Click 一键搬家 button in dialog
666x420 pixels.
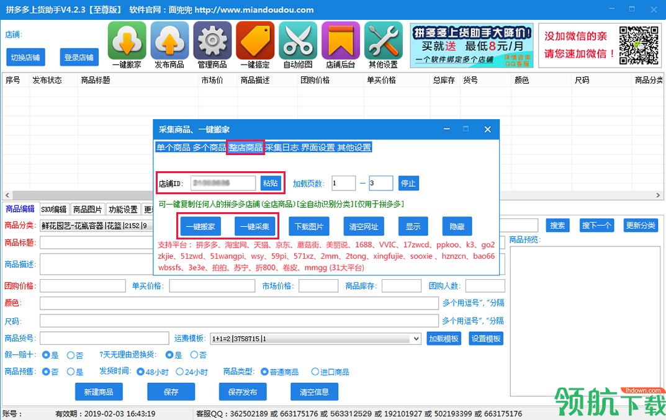tap(201, 226)
